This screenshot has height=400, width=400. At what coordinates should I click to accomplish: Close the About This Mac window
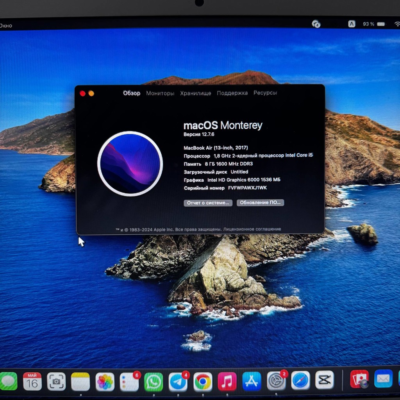coord(82,94)
